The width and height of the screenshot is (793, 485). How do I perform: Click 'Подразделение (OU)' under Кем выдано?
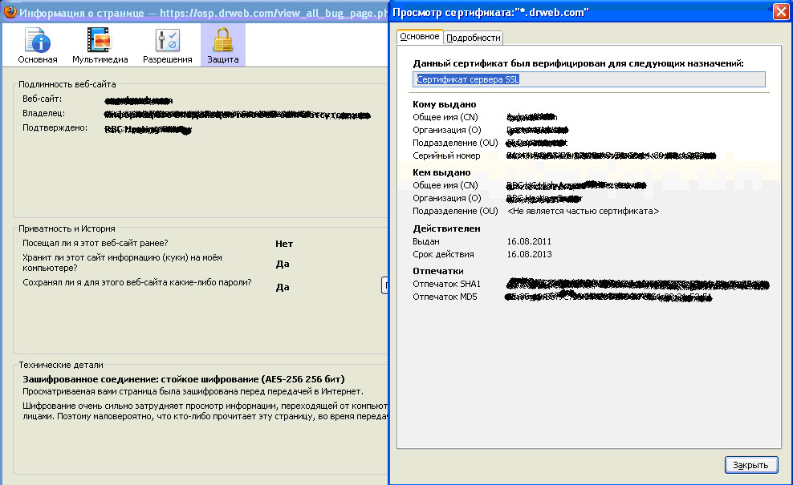(455, 211)
